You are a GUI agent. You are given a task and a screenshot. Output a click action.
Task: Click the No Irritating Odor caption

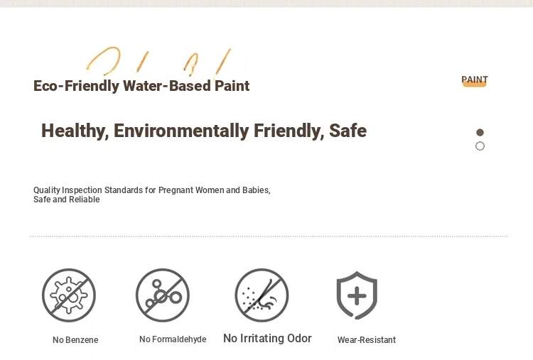click(267, 338)
